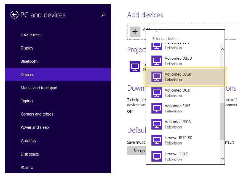246x176 pixels.
Task: Select the Lenovo 1B7F-90 device name
Action: (x=178, y=138)
